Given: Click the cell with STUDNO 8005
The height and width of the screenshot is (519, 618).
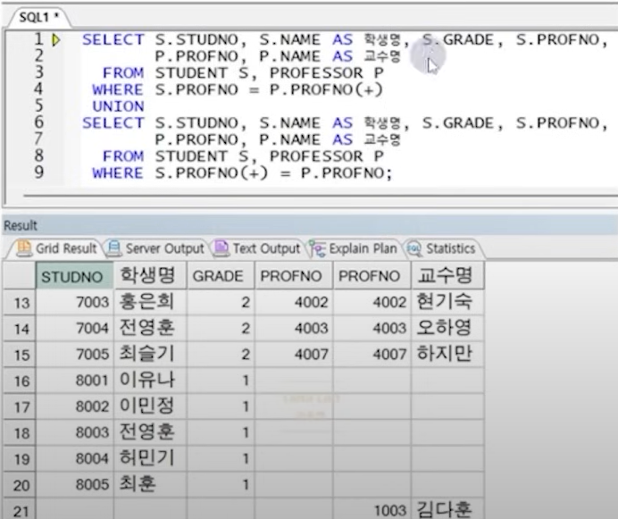Looking at the screenshot, I should pos(74,484).
